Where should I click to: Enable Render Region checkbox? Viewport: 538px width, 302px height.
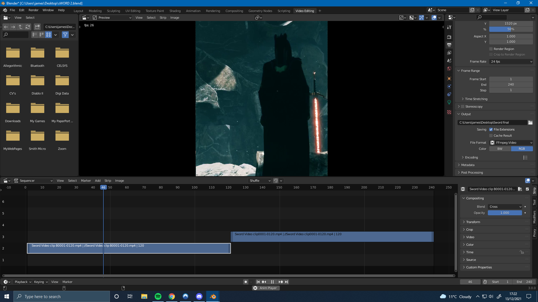[x=491, y=49]
